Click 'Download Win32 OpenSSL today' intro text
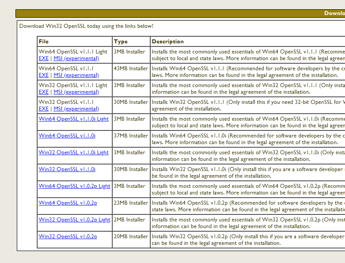This screenshot has width=345, height=263. tap(86, 26)
